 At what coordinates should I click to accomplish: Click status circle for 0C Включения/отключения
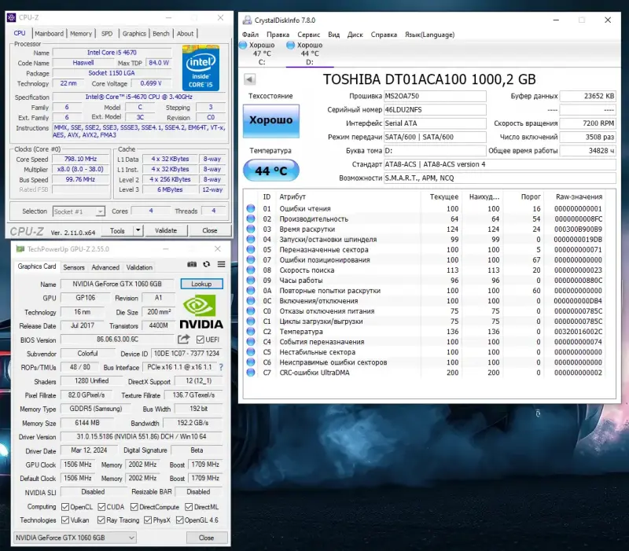point(251,301)
